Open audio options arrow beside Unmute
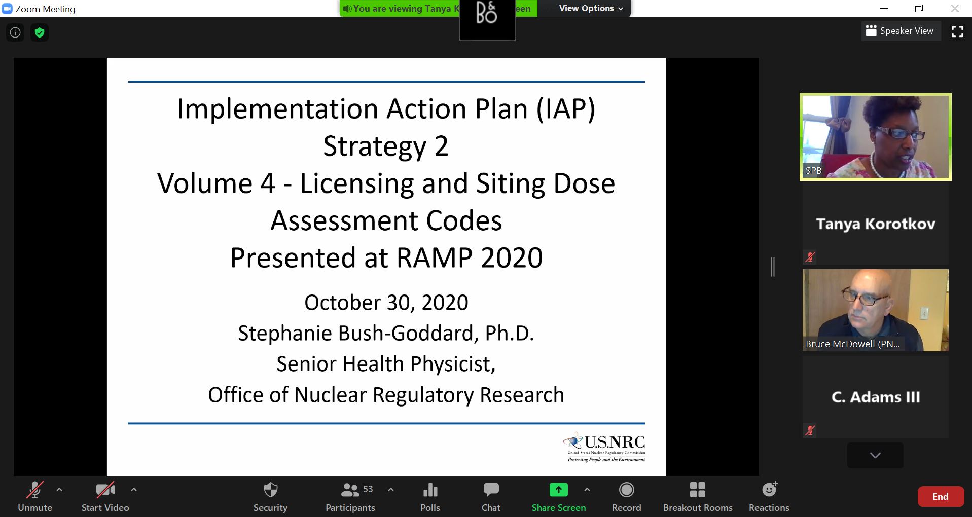This screenshot has width=972, height=517. pyautogui.click(x=59, y=490)
